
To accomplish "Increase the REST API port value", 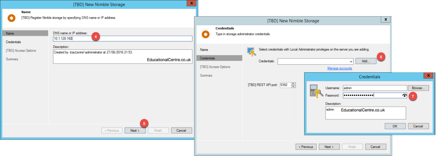I will pyautogui.click(x=293, y=84).
